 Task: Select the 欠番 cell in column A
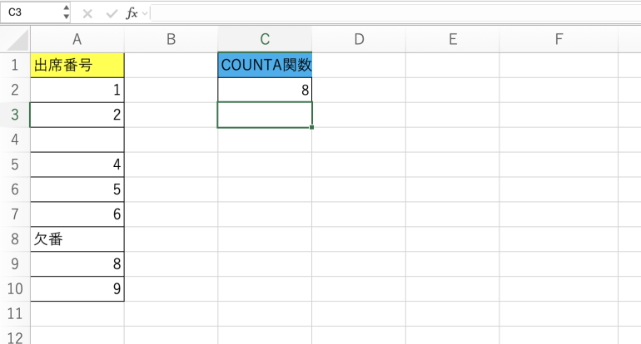pyautogui.click(x=77, y=239)
